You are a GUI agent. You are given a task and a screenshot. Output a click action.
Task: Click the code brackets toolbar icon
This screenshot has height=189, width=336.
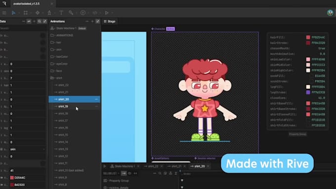click(x=95, y=13)
